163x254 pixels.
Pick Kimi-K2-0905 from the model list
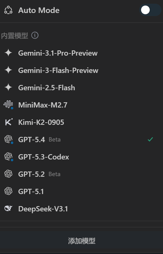81,122
